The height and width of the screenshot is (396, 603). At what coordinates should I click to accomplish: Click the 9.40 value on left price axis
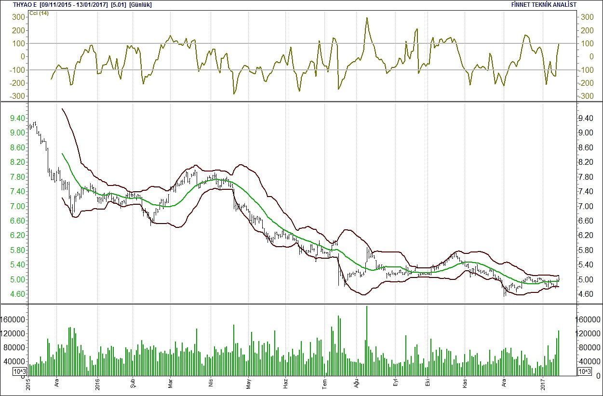click(16, 118)
